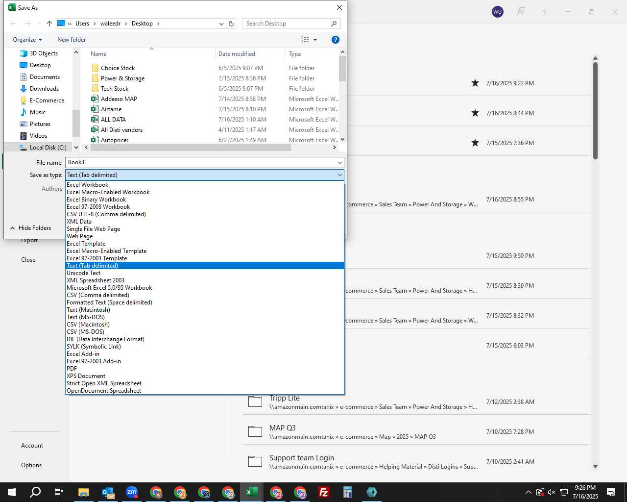Viewport: 627px width, 502px height.
Task: Open the Tripp Lite folder icon in Excel
Action: point(255,402)
